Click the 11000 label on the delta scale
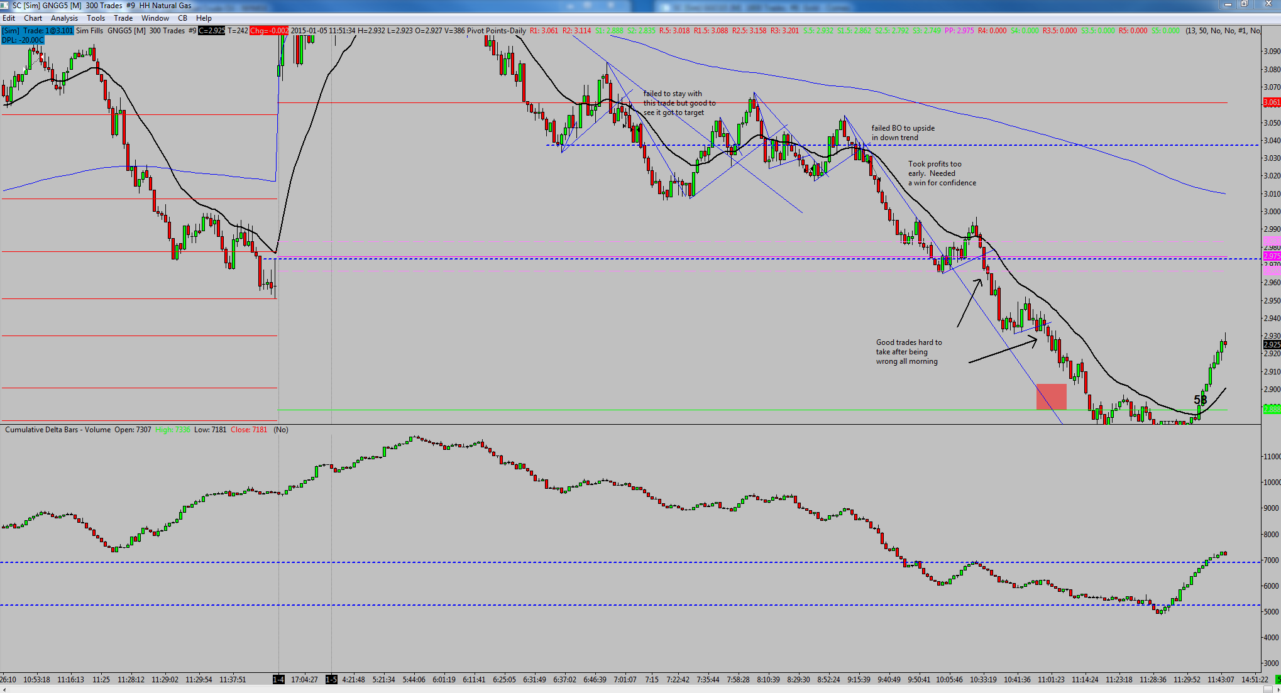The image size is (1281, 693). tap(1272, 456)
